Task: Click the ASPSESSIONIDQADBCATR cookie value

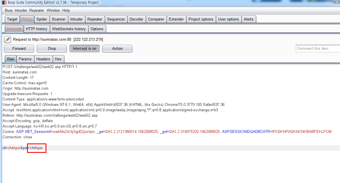Action: (x=302, y=131)
